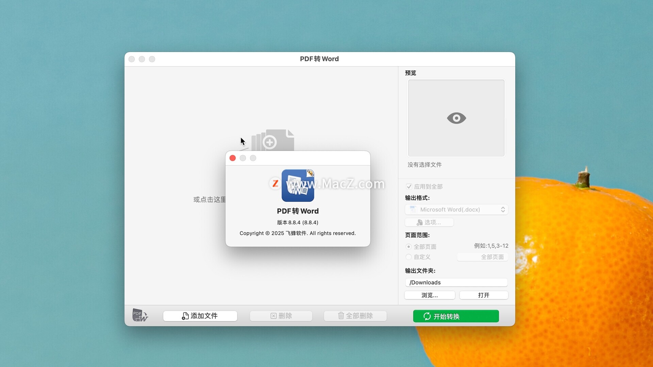This screenshot has height=367, width=653.
Task: Click the PDF转Word title in About dialog
Action: click(x=298, y=211)
